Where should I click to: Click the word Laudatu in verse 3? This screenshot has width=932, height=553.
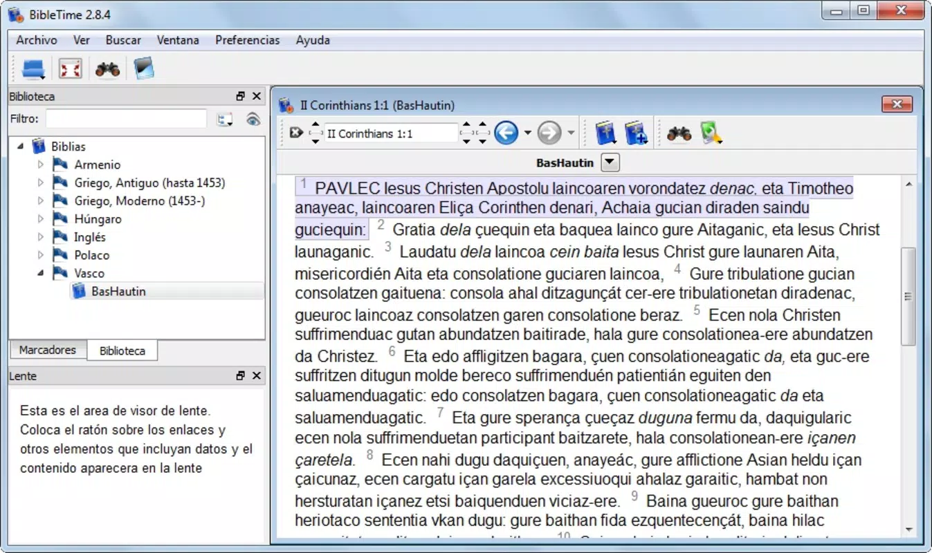click(x=428, y=252)
